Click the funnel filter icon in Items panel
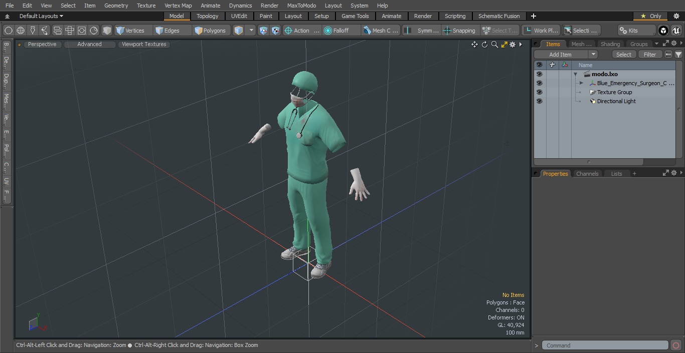Viewport: 685px width, 353px height. pos(678,55)
